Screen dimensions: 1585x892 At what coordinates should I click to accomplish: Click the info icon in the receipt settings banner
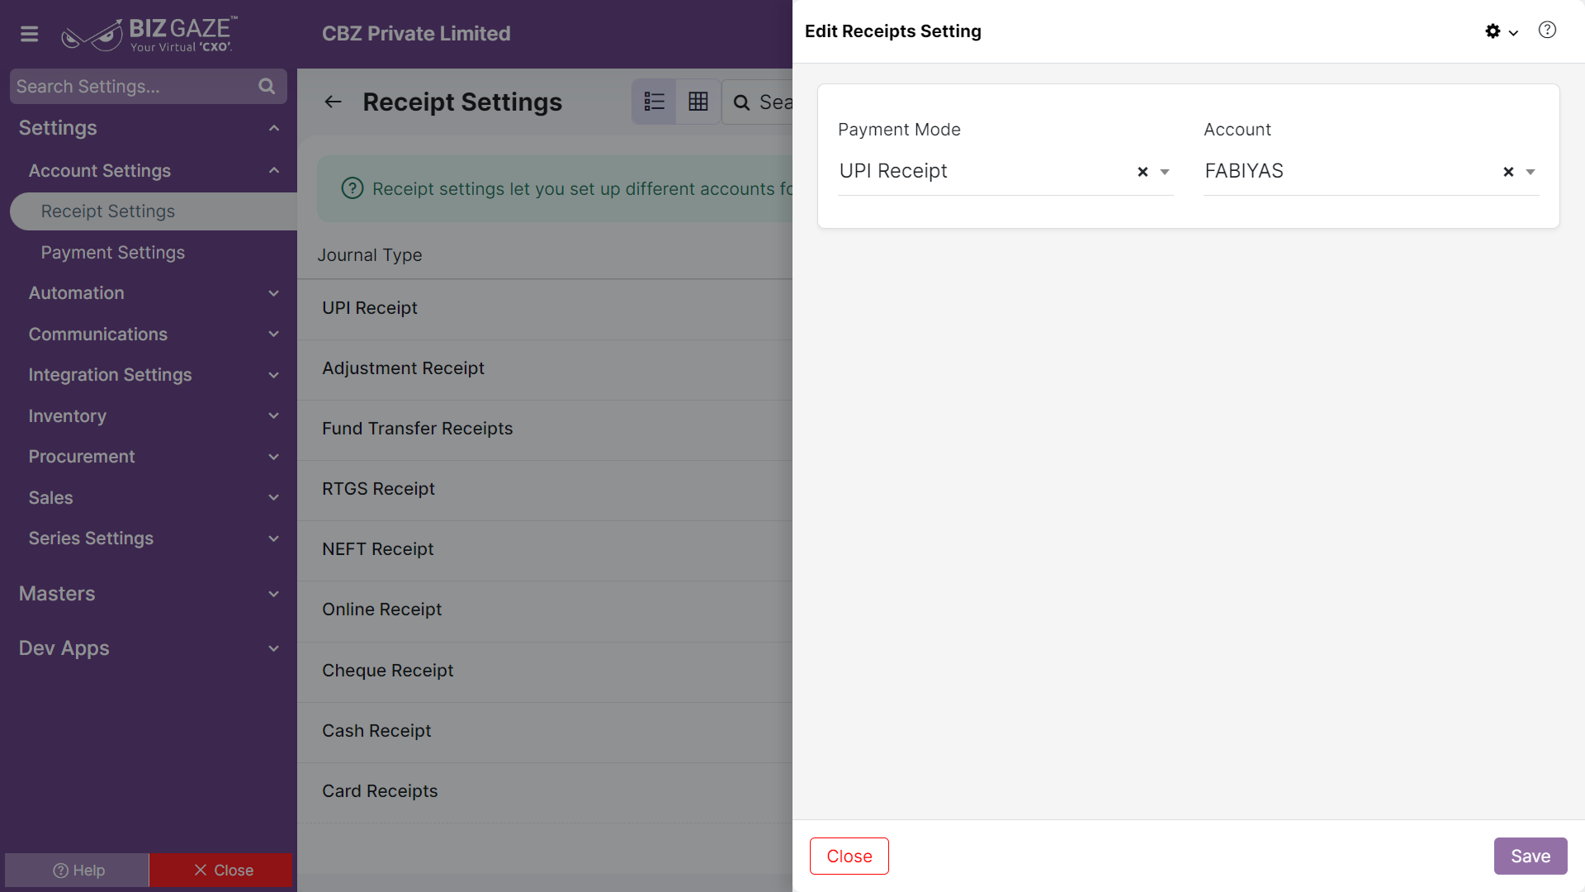(352, 188)
